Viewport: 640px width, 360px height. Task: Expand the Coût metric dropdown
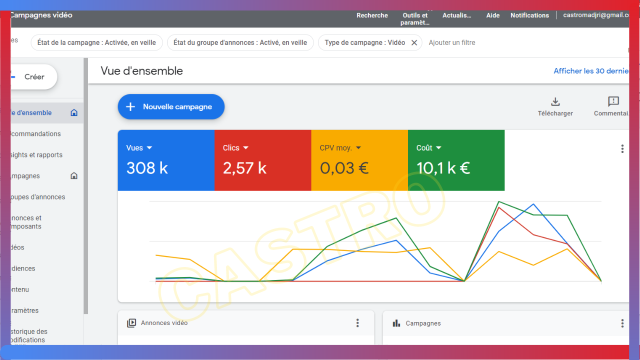coord(438,148)
